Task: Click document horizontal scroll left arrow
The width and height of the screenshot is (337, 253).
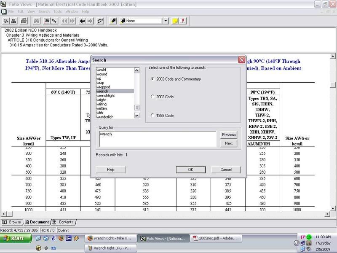Action: (4, 214)
